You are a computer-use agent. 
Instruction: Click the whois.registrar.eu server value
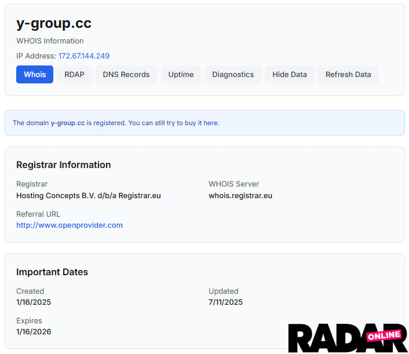(x=240, y=196)
